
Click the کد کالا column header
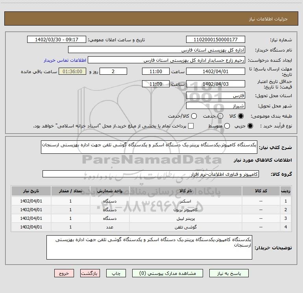261,191
